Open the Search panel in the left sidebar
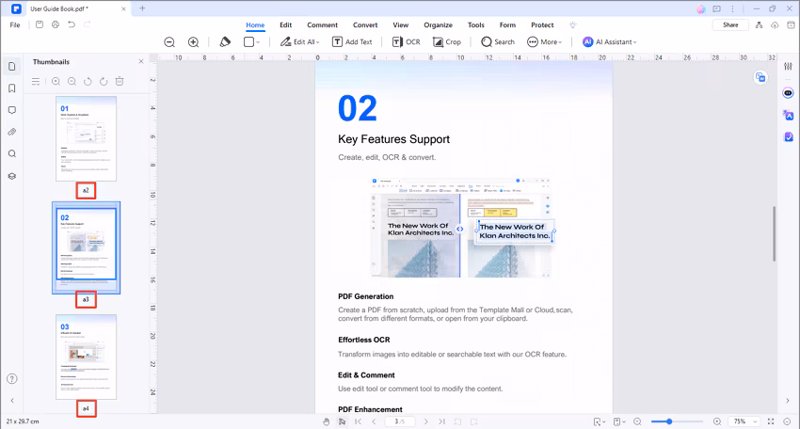800x429 pixels. [x=11, y=154]
